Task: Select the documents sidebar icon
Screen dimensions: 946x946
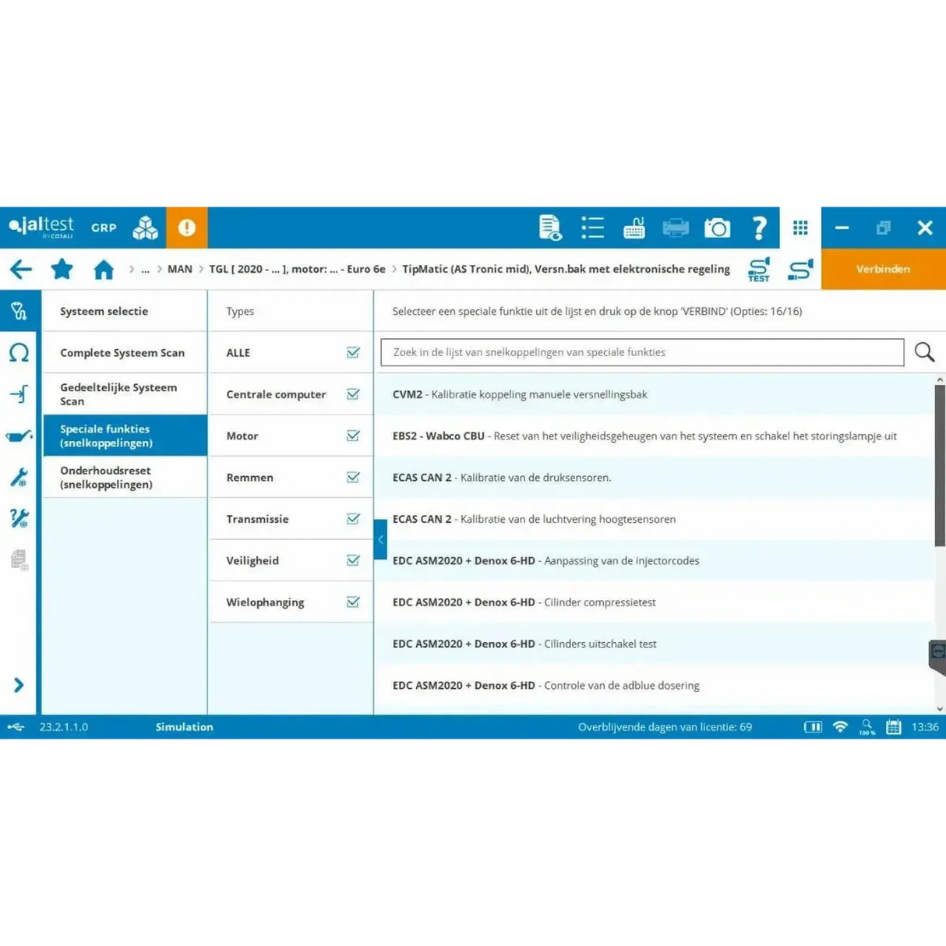Action: tap(19, 559)
